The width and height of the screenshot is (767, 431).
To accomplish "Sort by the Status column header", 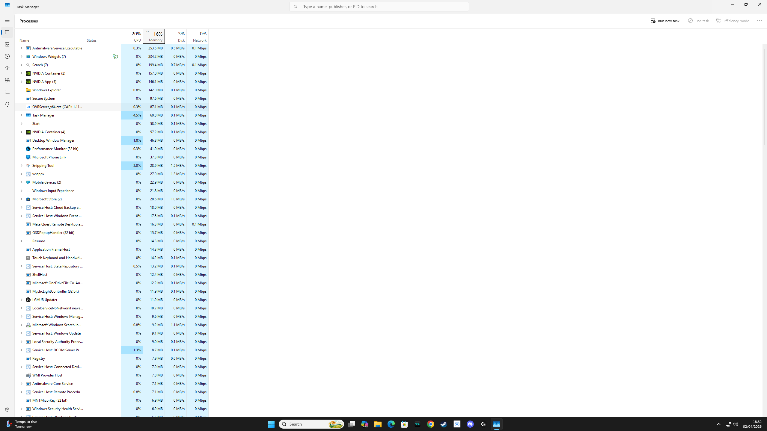I will pos(103,36).
